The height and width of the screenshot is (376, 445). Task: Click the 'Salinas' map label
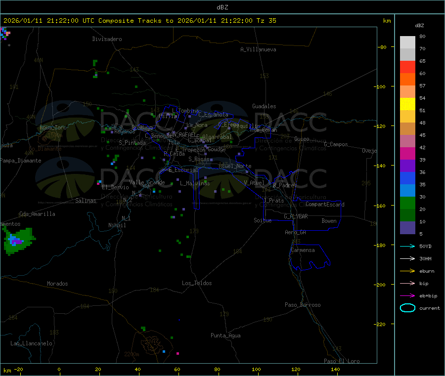click(x=86, y=201)
